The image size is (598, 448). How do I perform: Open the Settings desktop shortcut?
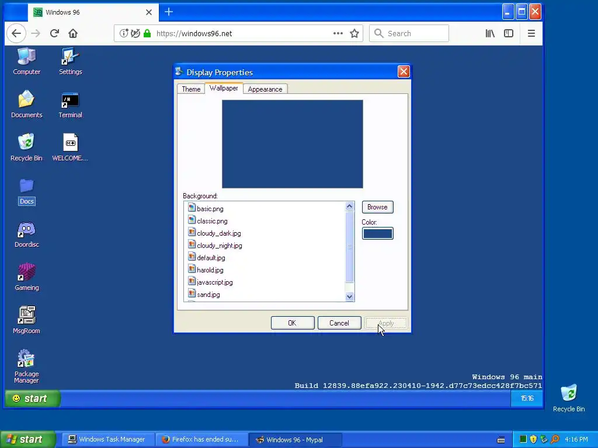[x=70, y=61]
